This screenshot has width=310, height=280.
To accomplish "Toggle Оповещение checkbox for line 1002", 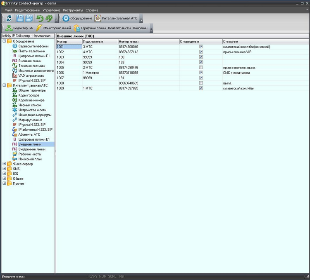I will (x=201, y=52).
